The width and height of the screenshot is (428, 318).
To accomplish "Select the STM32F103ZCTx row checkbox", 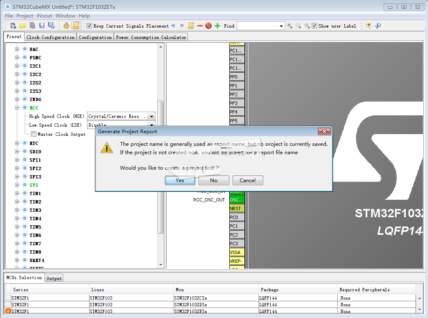I will (8, 298).
